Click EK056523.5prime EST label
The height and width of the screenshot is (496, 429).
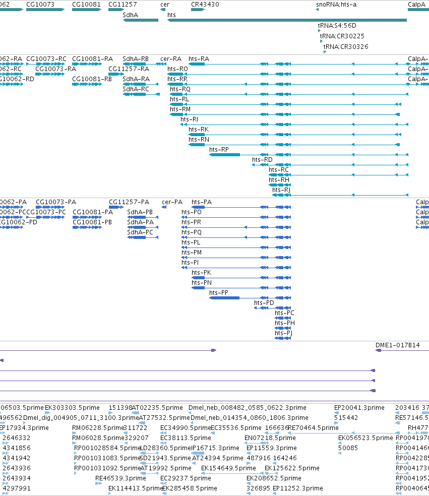[365, 438]
